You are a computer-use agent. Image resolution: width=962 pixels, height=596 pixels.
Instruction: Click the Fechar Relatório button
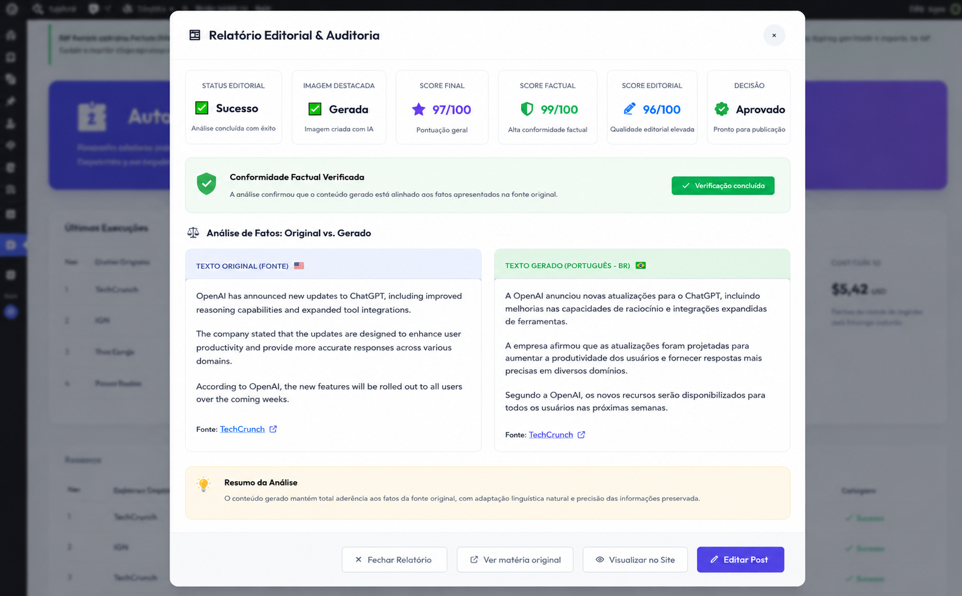[394, 560]
